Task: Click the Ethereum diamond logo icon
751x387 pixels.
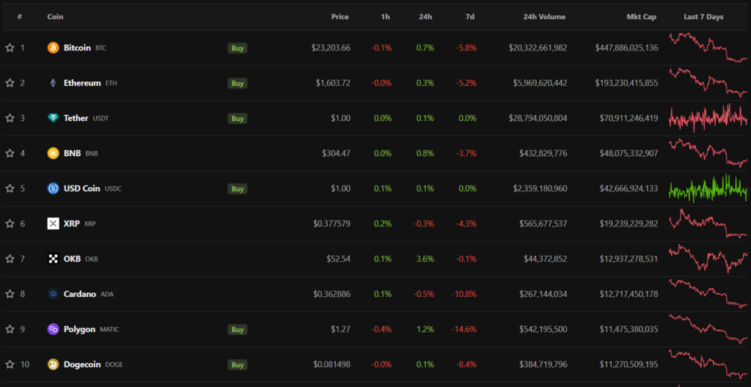Action: (x=53, y=83)
